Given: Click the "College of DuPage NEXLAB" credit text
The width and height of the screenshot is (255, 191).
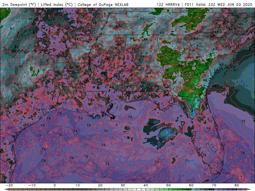Looking at the screenshot, I should (103, 4).
